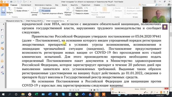The height and width of the screenshot is (97, 172).
Task: Click Обратный порядок reflow button
Action: click(x=68, y=11)
